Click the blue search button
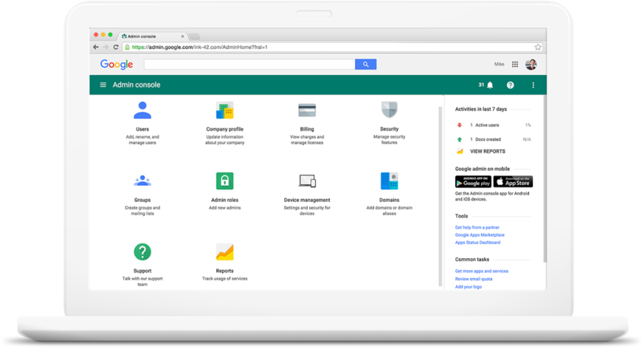The width and height of the screenshot is (642, 348). coord(365,64)
